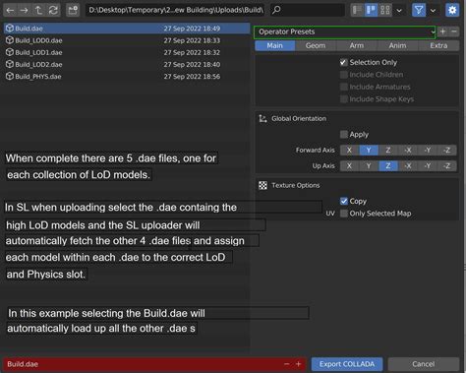466x373 pixels.
Task: Decrement filename number minus button
Action: pyautogui.click(x=287, y=364)
